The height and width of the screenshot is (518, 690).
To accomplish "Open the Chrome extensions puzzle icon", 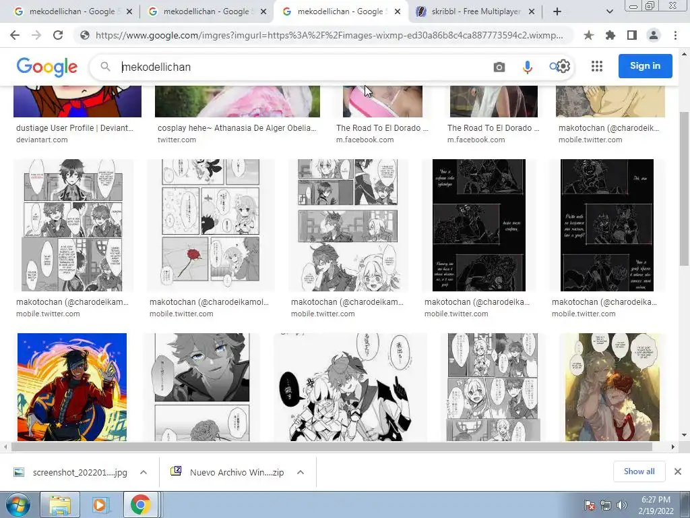I will click(x=610, y=35).
